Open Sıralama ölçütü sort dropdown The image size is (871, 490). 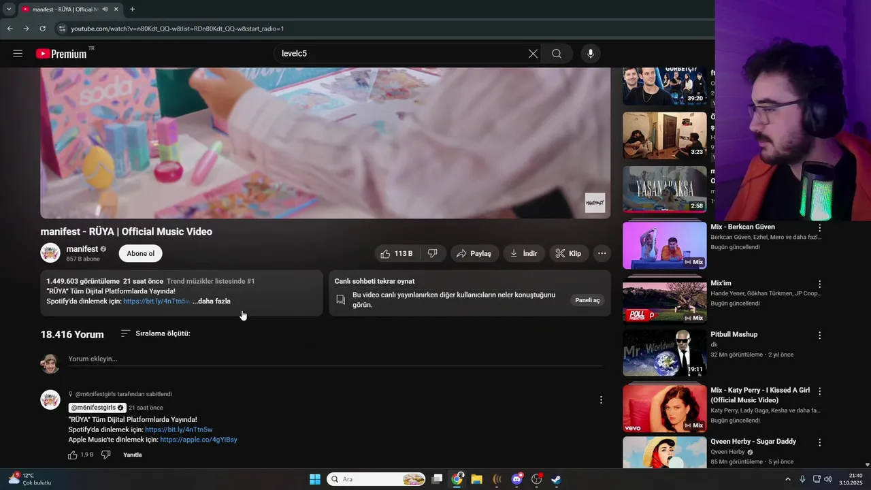point(155,333)
